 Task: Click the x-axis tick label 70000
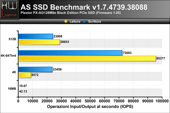click(x=119, y=101)
